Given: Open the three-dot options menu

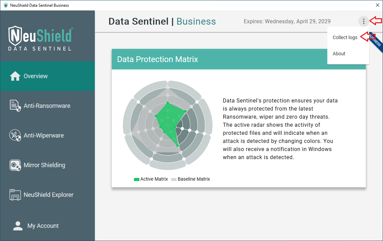Looking at the screenshot, I should (363, 22).
